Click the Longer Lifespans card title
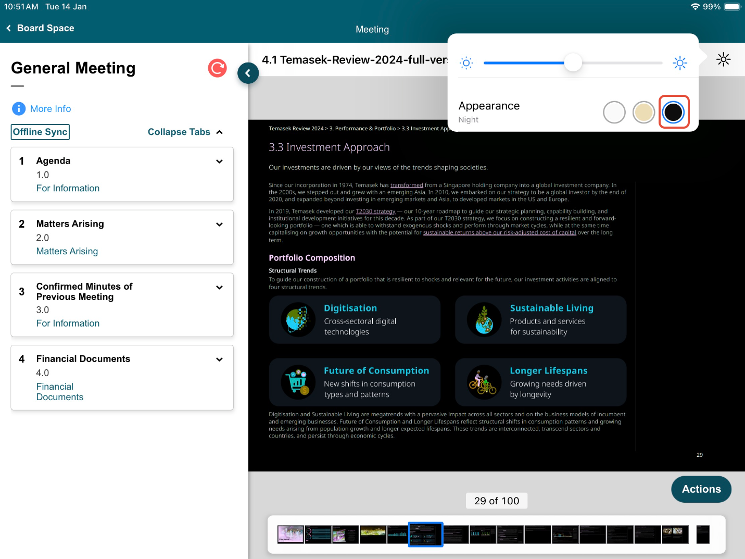 549,370
